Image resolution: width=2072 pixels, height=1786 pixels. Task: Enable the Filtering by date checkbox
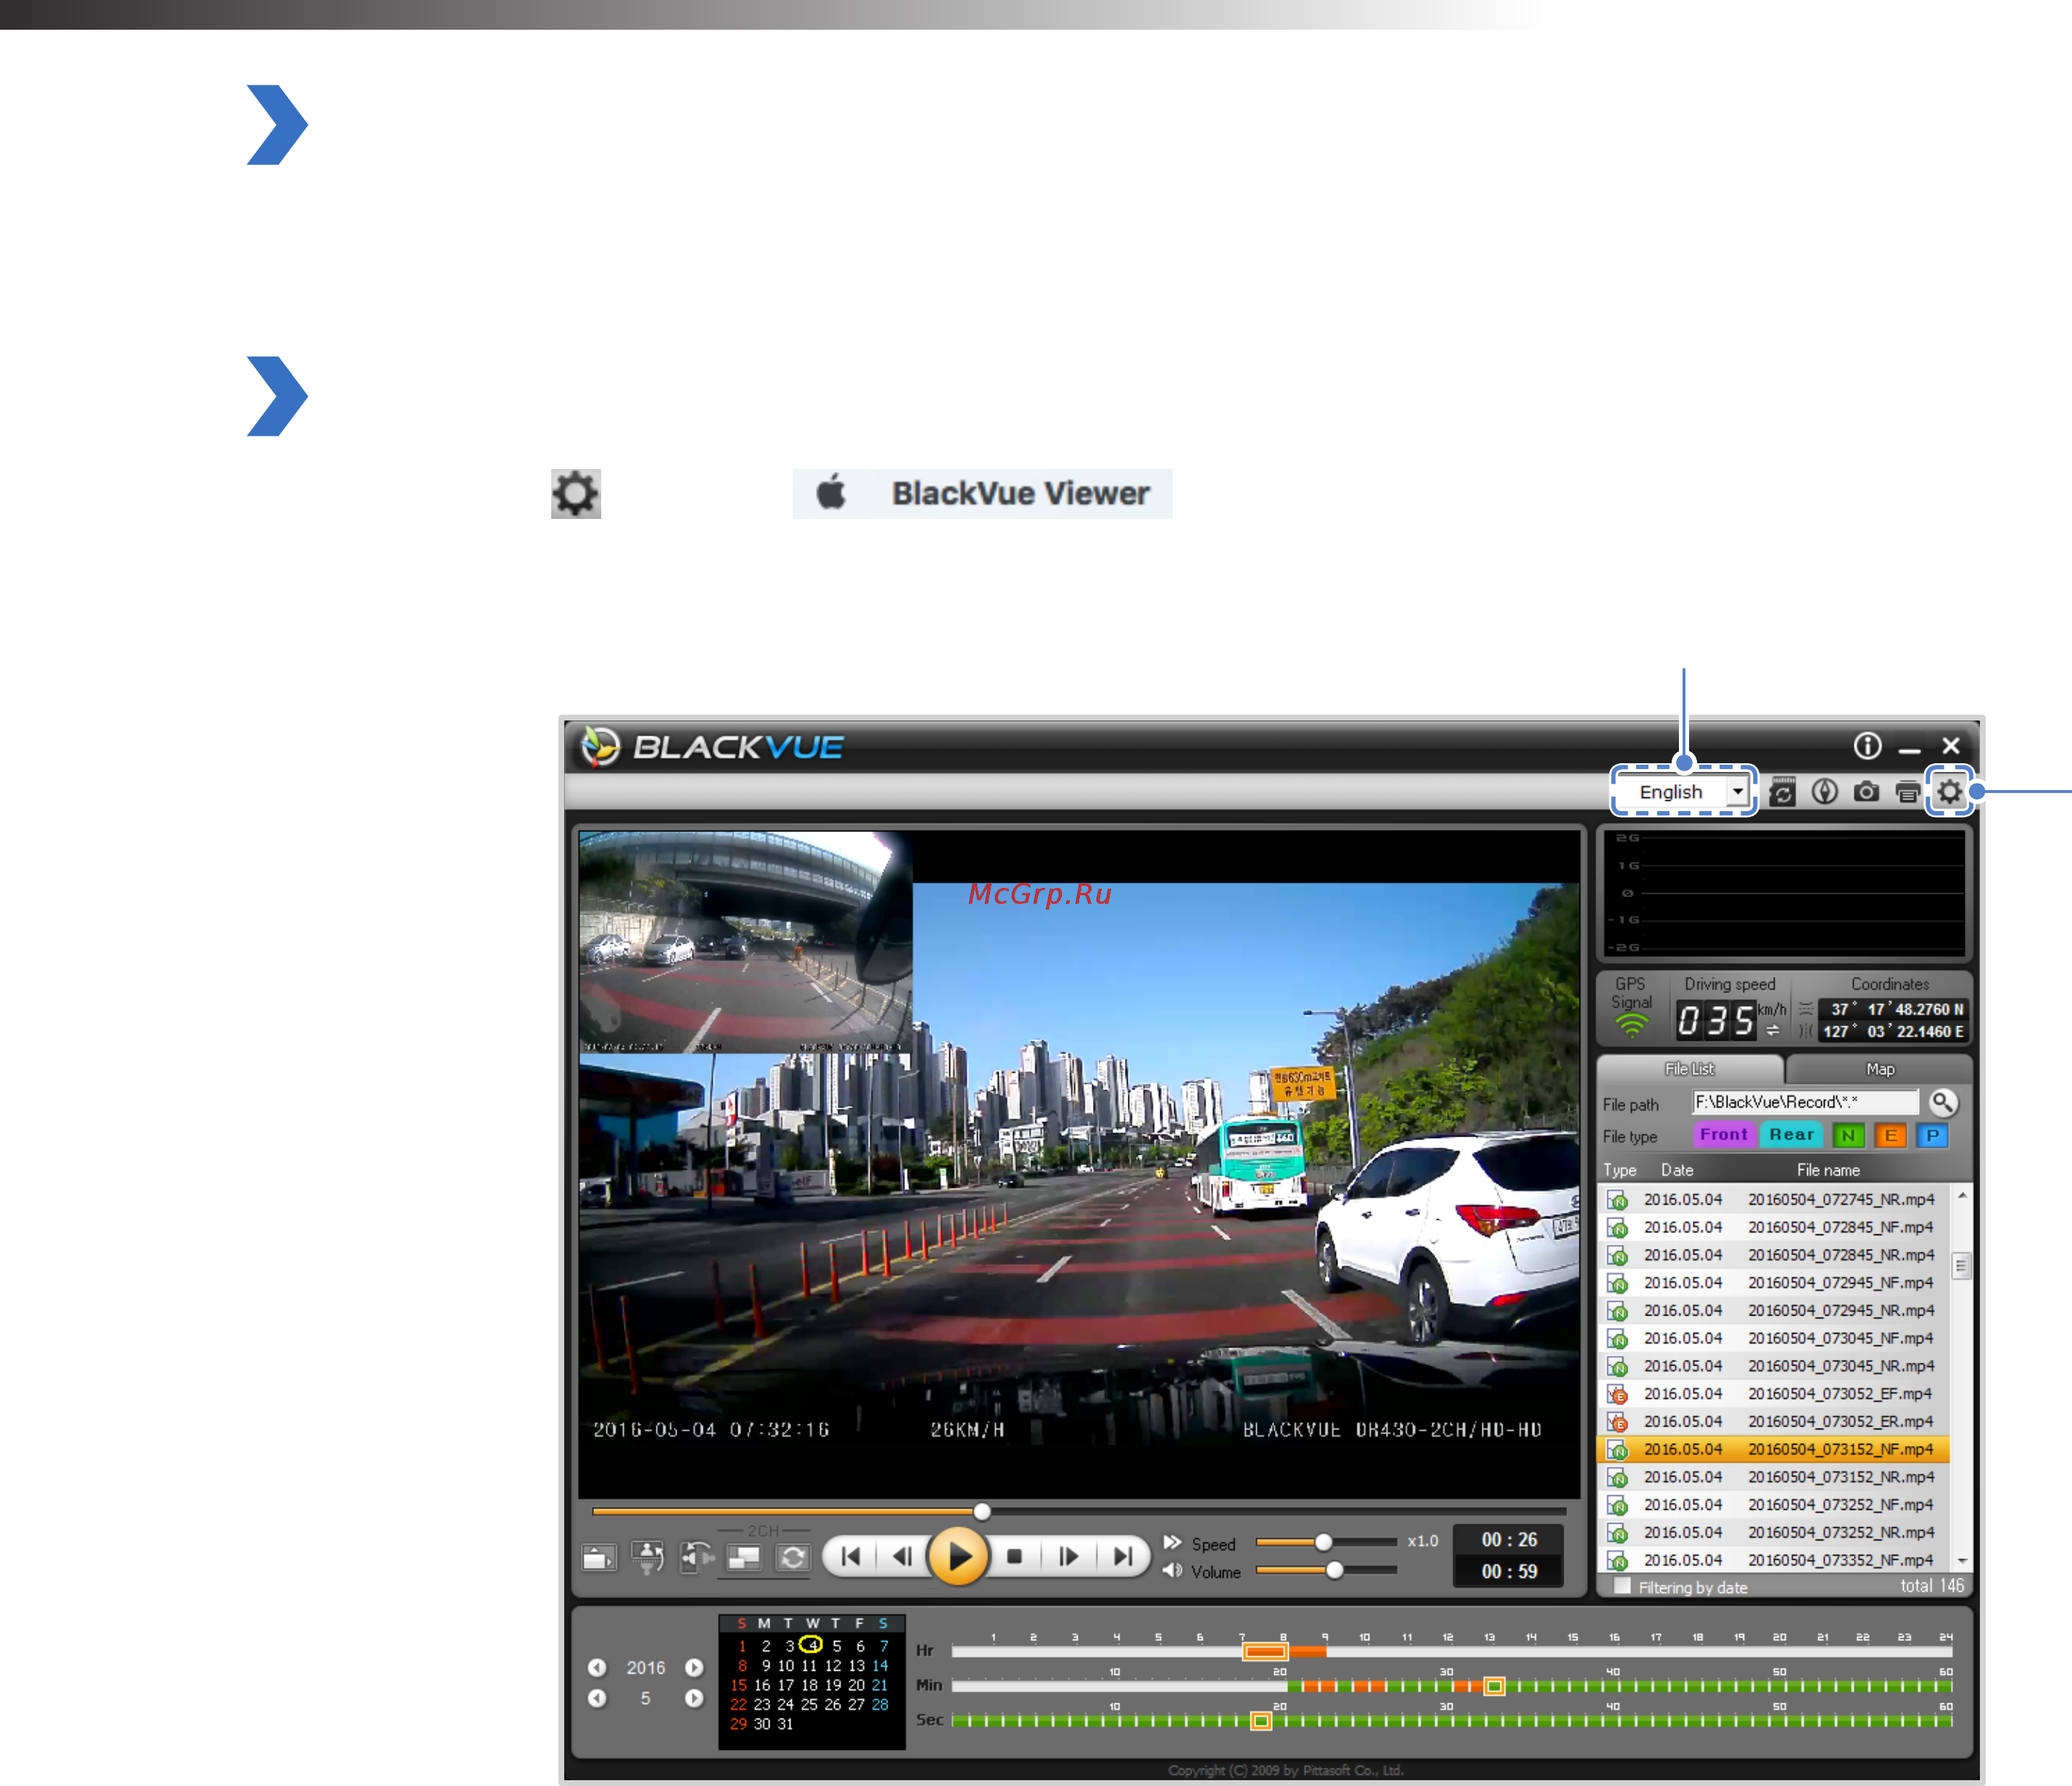click(1622, 1586)
